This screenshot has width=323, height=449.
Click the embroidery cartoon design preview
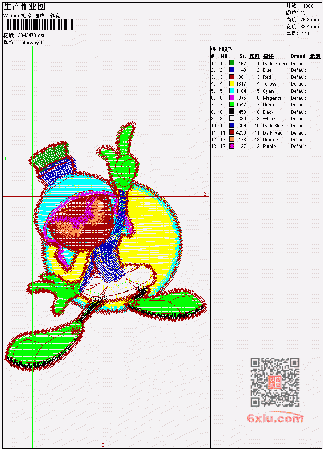[x=106, y=246]
